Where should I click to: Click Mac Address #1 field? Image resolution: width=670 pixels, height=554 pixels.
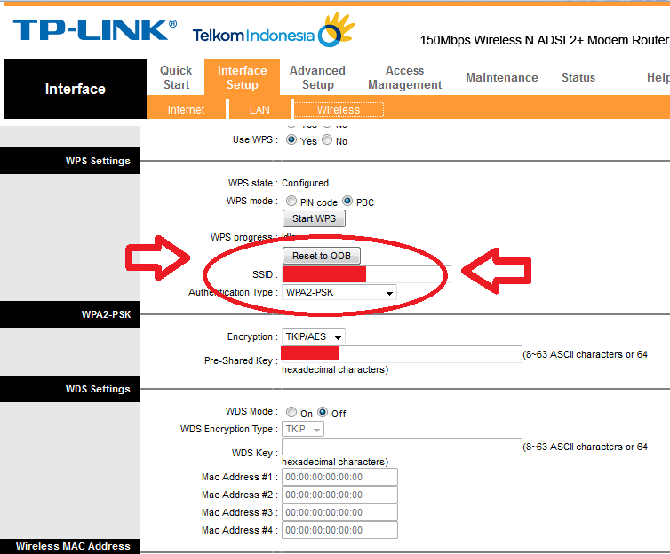339,477
